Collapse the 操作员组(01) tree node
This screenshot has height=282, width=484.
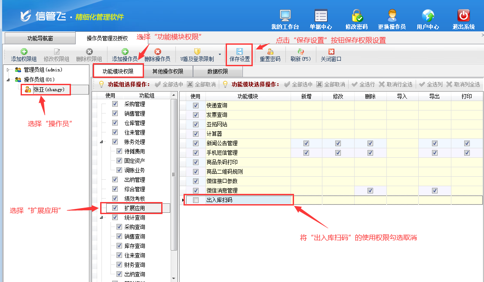9,80
